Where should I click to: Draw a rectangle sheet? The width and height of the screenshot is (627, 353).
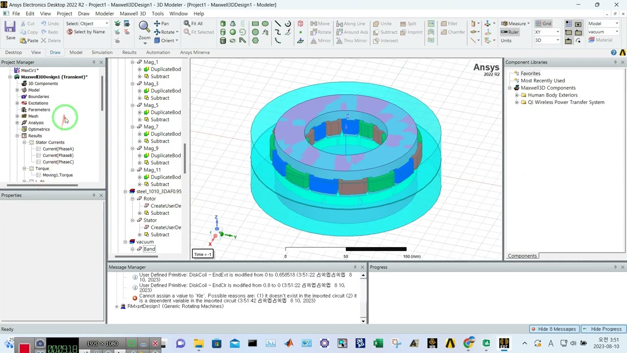point(255,24)
